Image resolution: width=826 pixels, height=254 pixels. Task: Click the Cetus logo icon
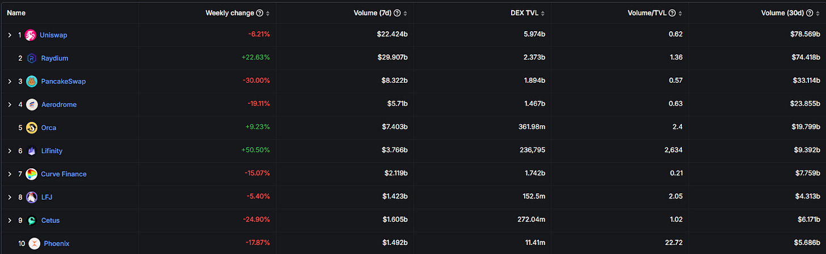(32, 221)
